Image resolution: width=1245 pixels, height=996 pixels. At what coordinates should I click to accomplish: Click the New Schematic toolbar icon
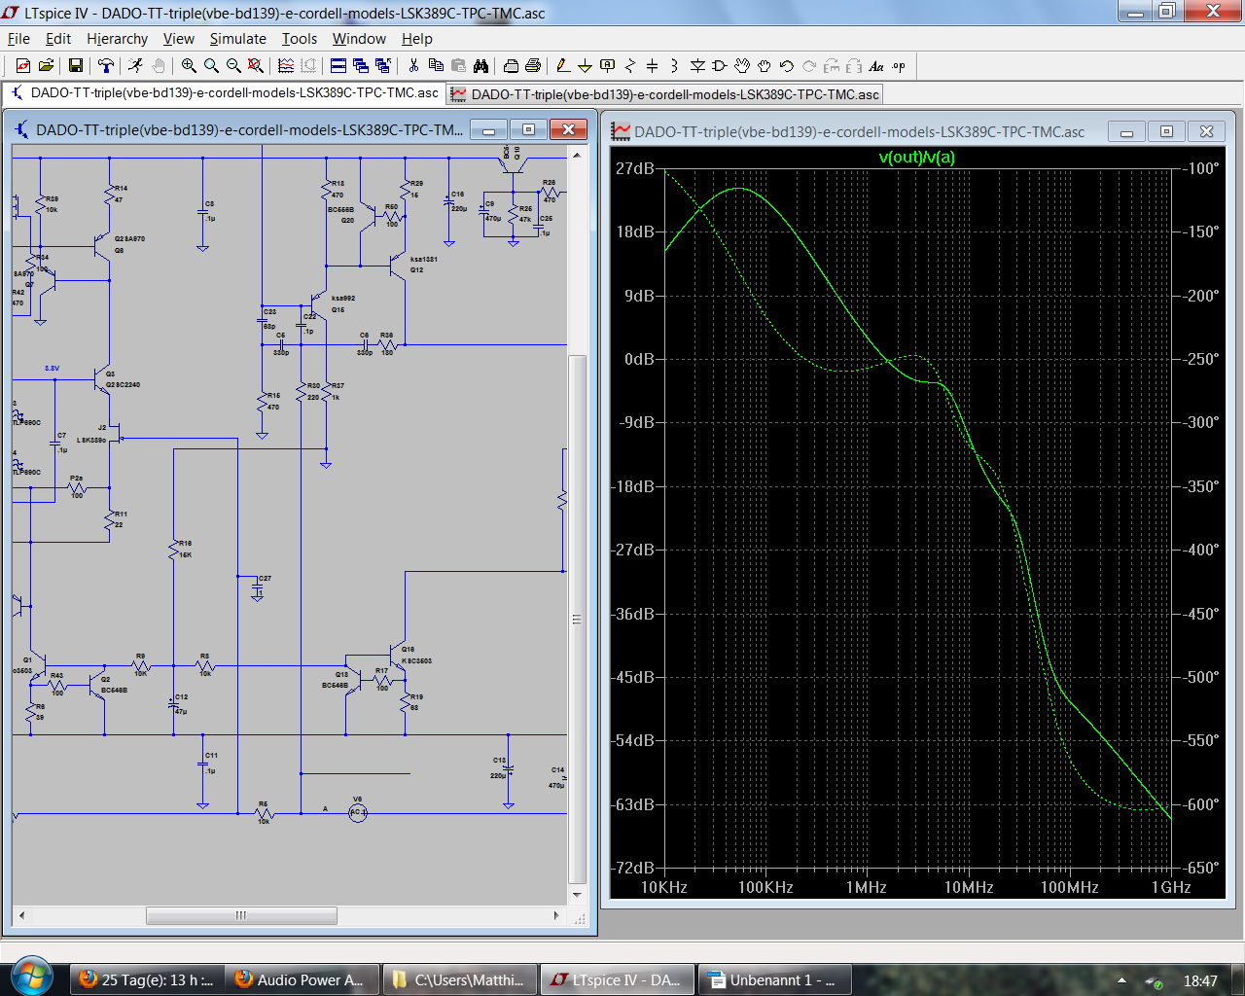tap(23, 65)
